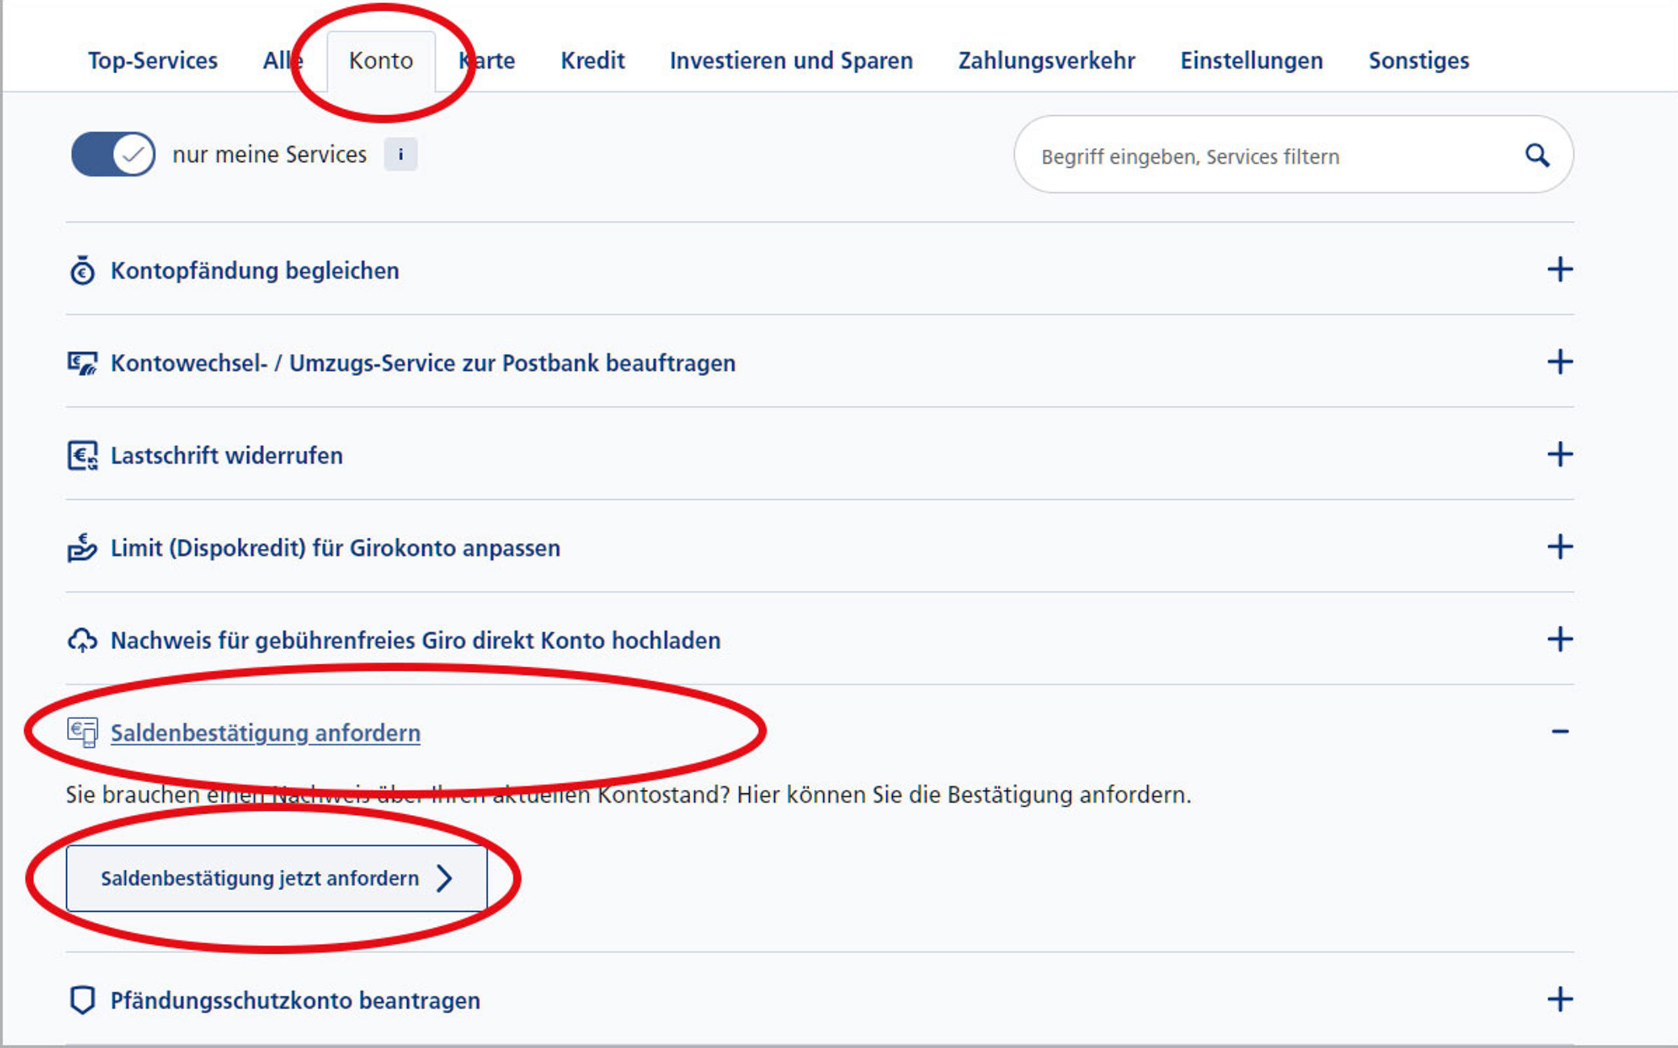Open Kontowechsel- / Umzugs-Service zur Postbank title
This screenshot has width=1678, height=1048.
coord(423,363)
